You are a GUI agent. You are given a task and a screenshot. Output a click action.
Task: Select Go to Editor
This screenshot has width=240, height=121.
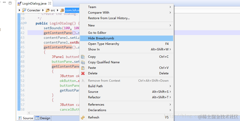127,33
